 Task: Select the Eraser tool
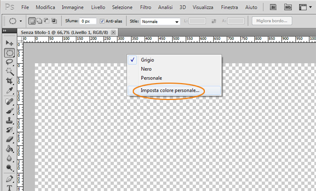point(9,139)
